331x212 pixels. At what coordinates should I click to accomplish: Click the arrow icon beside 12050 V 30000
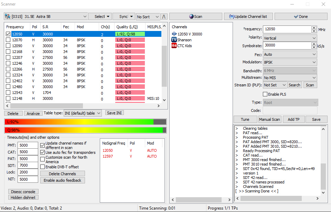click(174, 34)
